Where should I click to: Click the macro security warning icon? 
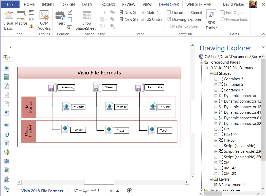coord(31,26)
